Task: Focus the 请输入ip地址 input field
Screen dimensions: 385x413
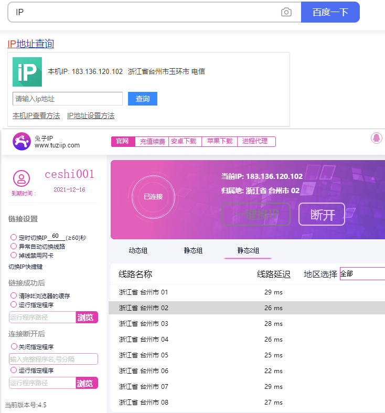Action: coord(68,99)
